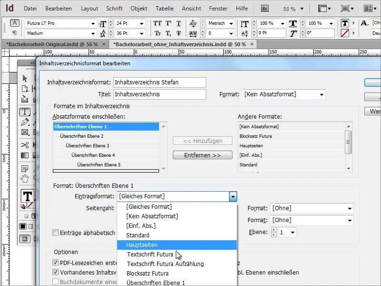Image resolution: width=381 pixels, height=286 pixels.
Task: Open the arrange documents icon
Action: [x=371, y=9]
